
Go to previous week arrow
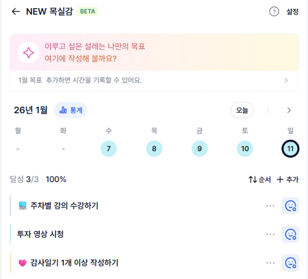[268, 110]
